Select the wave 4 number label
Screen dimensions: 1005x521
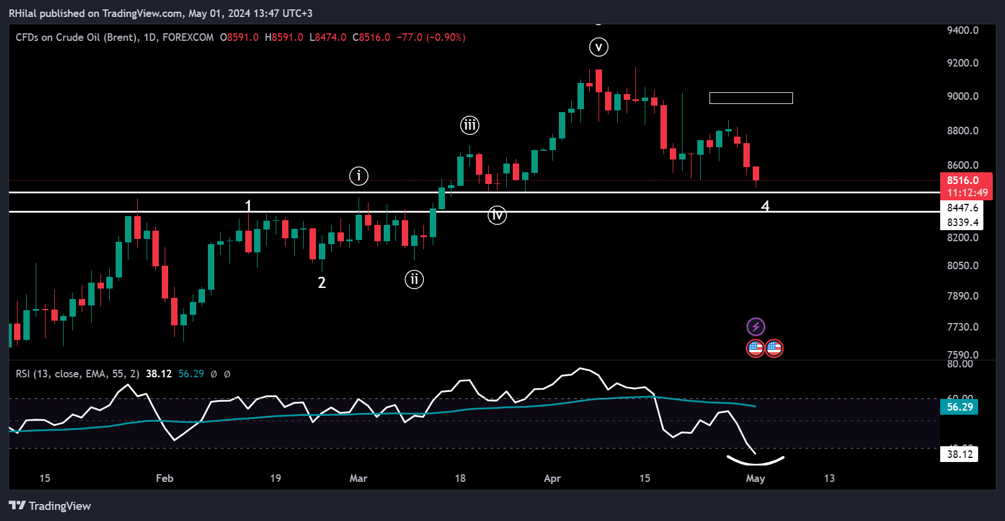(x=766, y=206)
